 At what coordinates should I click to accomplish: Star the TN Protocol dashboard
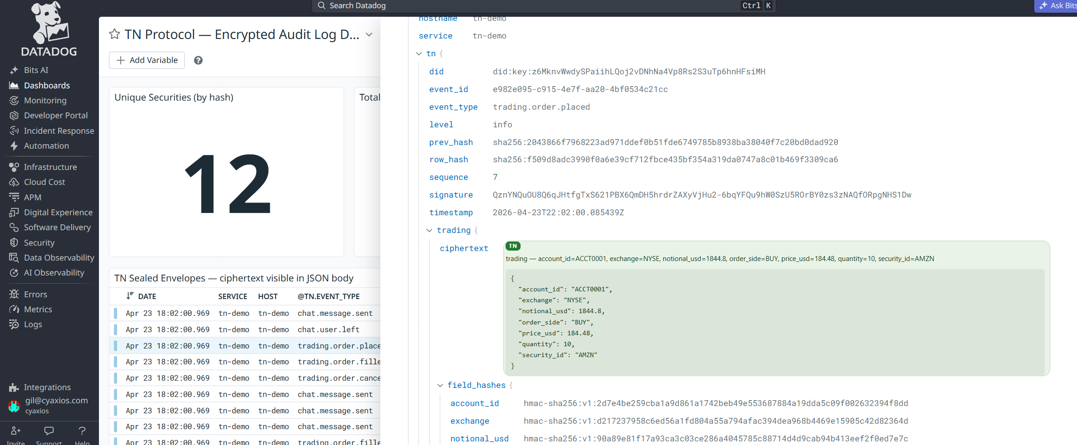[x=114, y=34]
